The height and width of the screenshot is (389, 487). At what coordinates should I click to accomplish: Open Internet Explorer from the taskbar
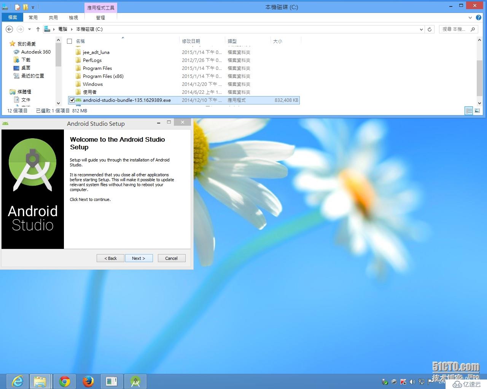[18, 381]
